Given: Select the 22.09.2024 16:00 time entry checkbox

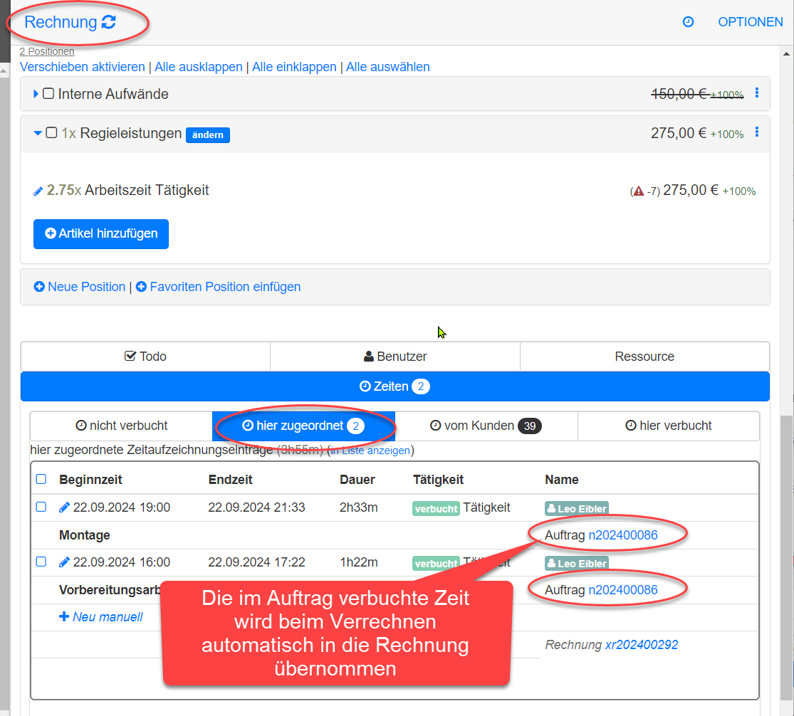Looking at the screenshot, I should 41,562.
